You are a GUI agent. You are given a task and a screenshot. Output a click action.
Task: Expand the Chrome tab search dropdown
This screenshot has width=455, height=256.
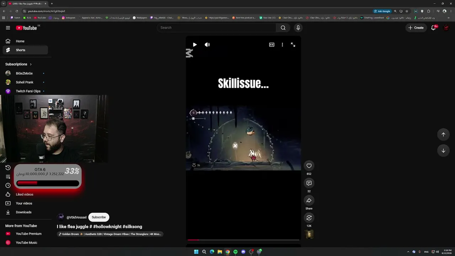click(x=3, y=4)
